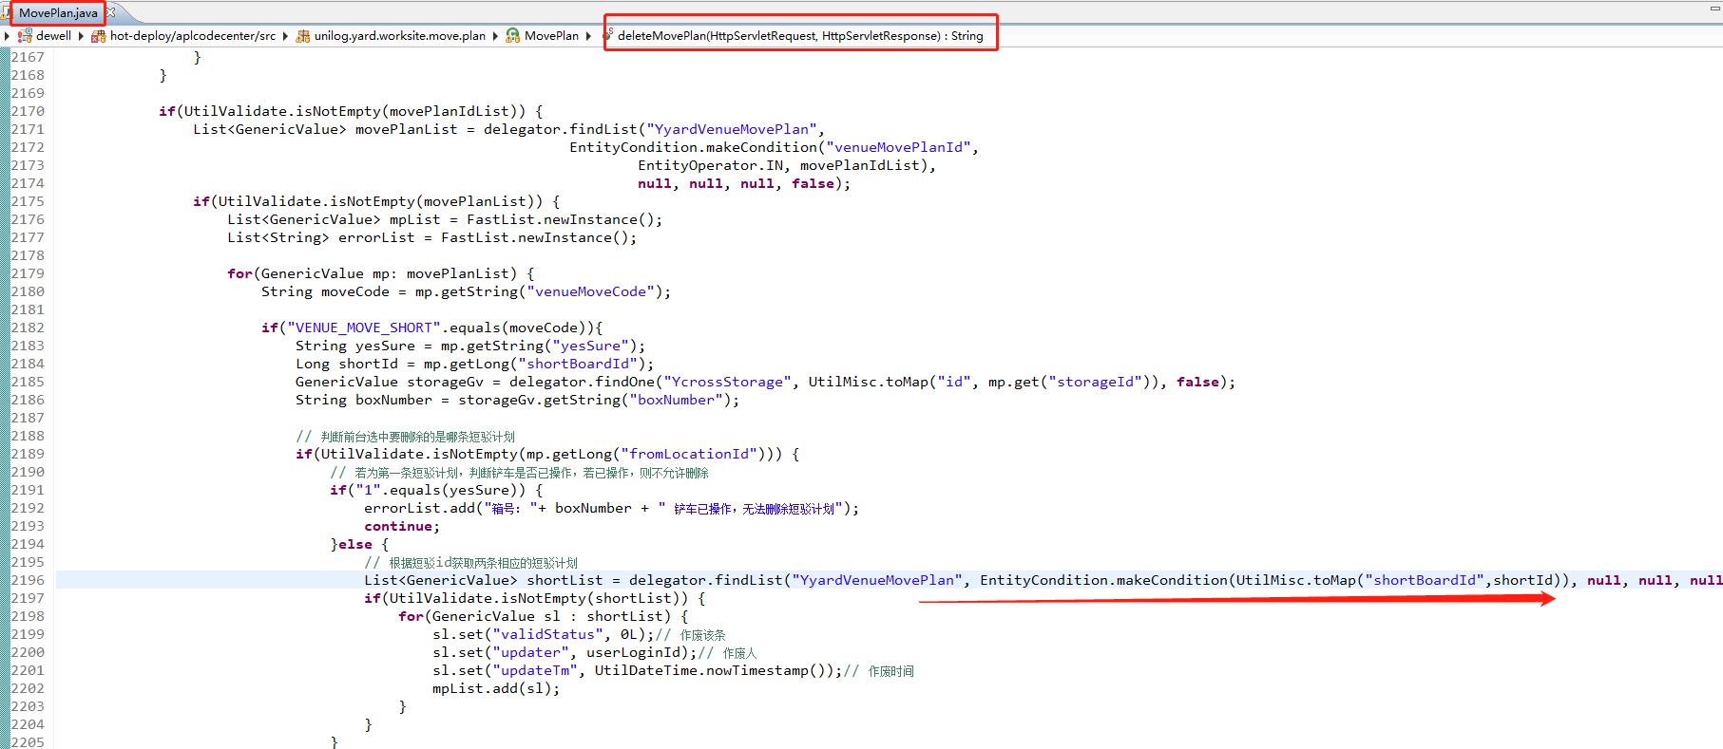
Task: Expand the breadcrumb arrow after hot-deploy/aplcodecenter/src
Action: pos(285,36)
